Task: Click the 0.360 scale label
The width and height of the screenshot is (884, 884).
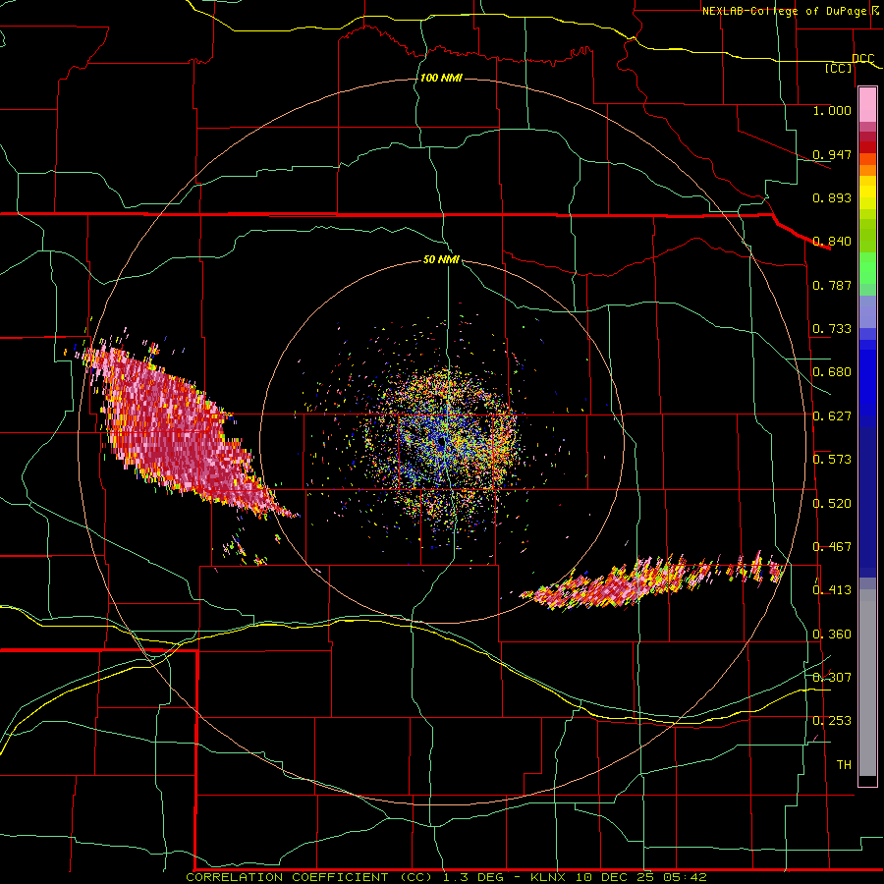Action: click(x=832, y=635)
